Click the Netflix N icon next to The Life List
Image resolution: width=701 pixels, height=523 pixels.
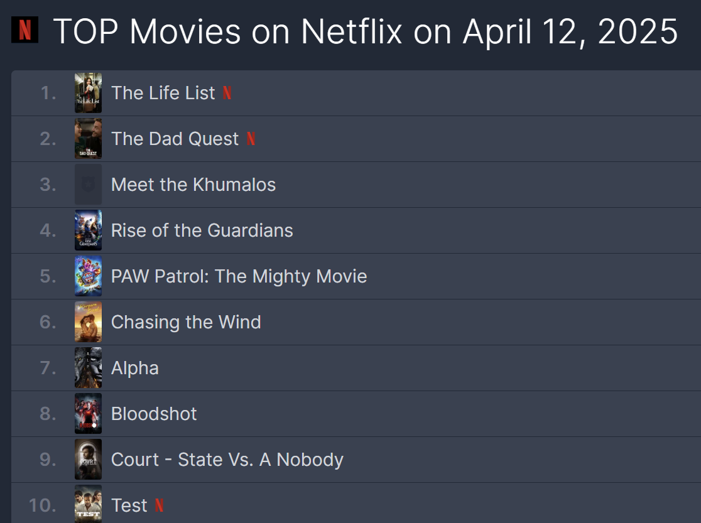[227, 93]
